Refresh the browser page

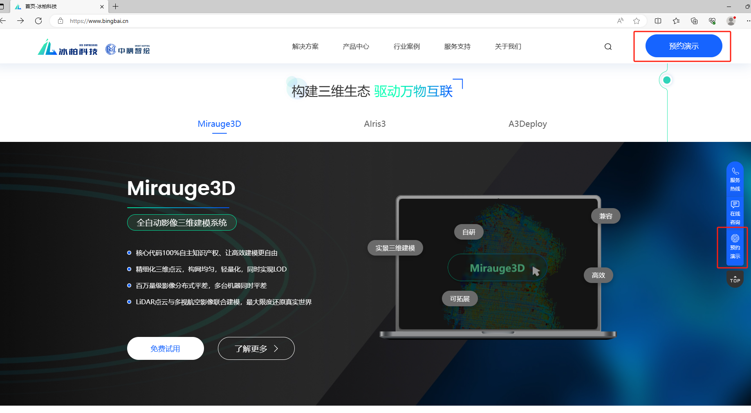pos(38,21)
